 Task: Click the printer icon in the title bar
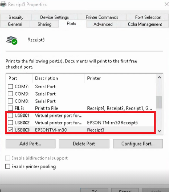pos(3,4)
